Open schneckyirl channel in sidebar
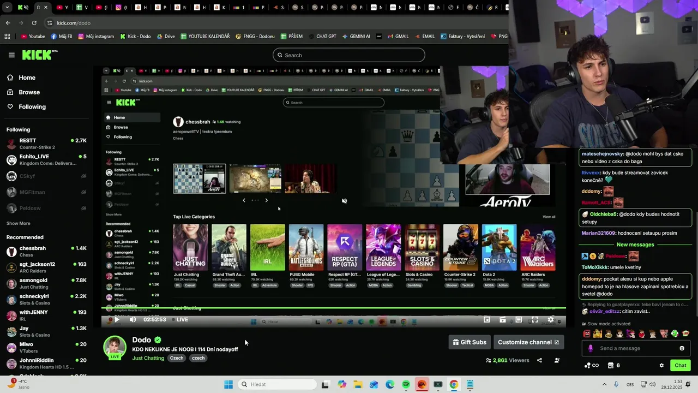This screenshot has height=393, width=698. 46,300
